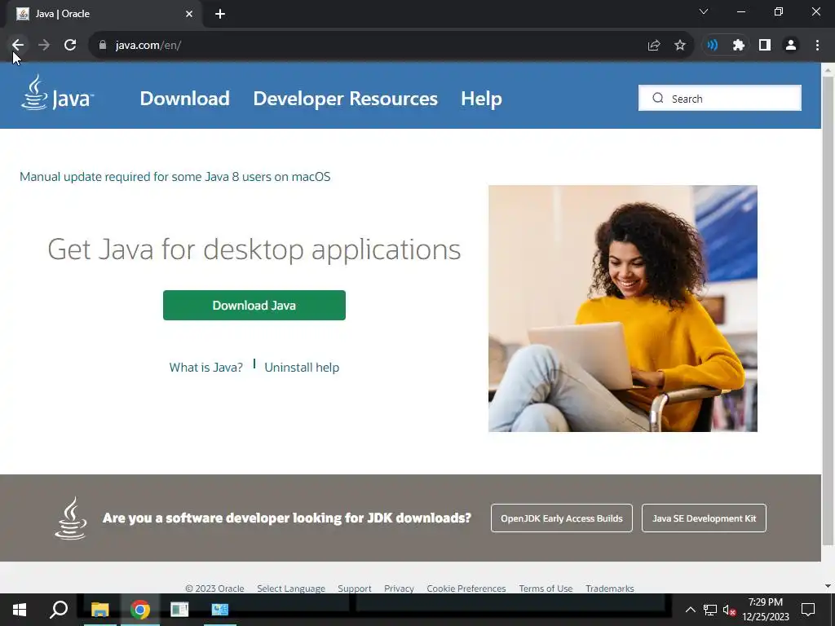Open the What is Java? link
This screenshot has height=626, width=835.
click(206, 368)
